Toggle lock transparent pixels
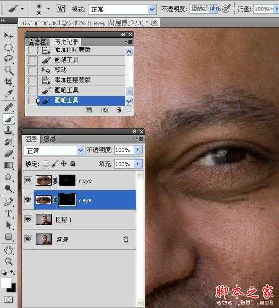The width and height of the screenshot is (279, 308). pos(46,164)
